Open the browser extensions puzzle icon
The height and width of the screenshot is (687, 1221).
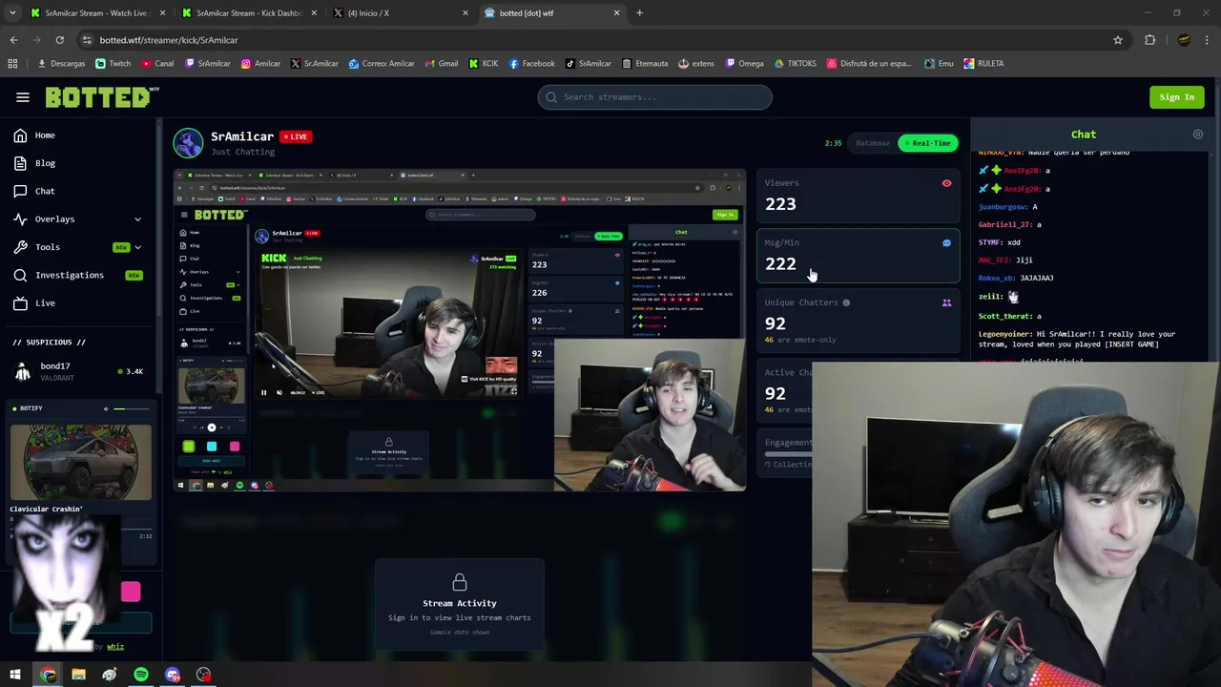[1149, 40]
